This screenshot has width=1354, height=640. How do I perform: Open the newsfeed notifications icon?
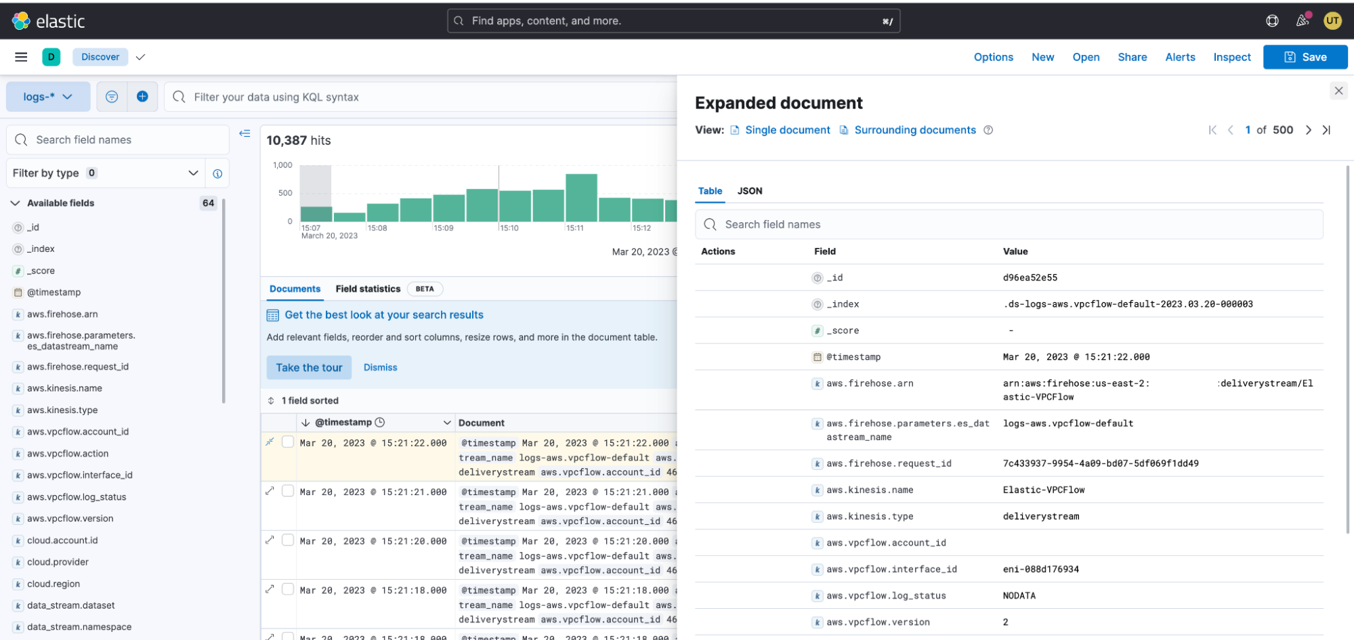pyautogui.click(x=1302, y=21)
